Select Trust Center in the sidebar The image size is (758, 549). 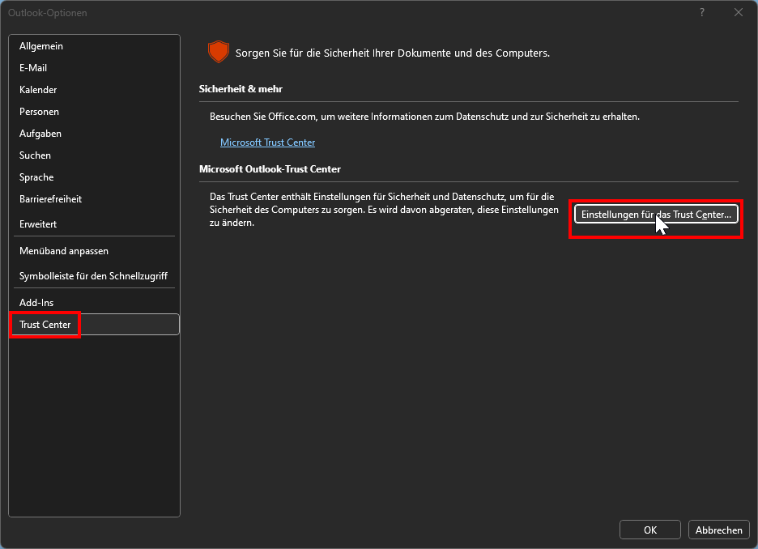click(45, 325)
